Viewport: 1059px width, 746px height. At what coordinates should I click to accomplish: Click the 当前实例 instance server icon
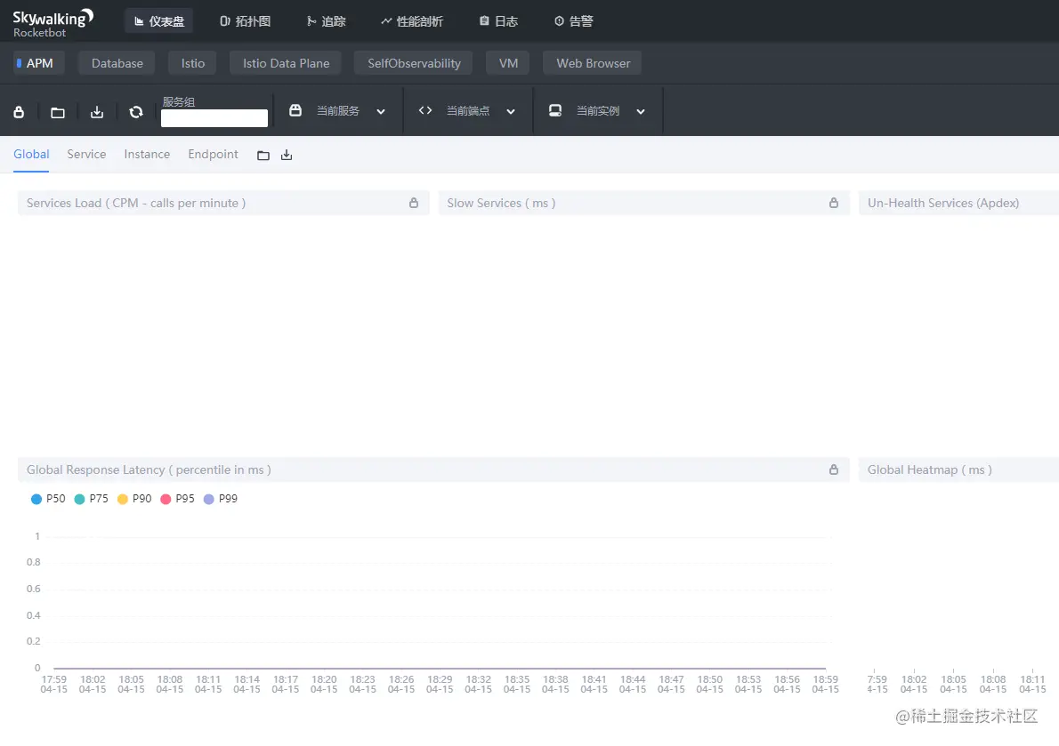555,110
